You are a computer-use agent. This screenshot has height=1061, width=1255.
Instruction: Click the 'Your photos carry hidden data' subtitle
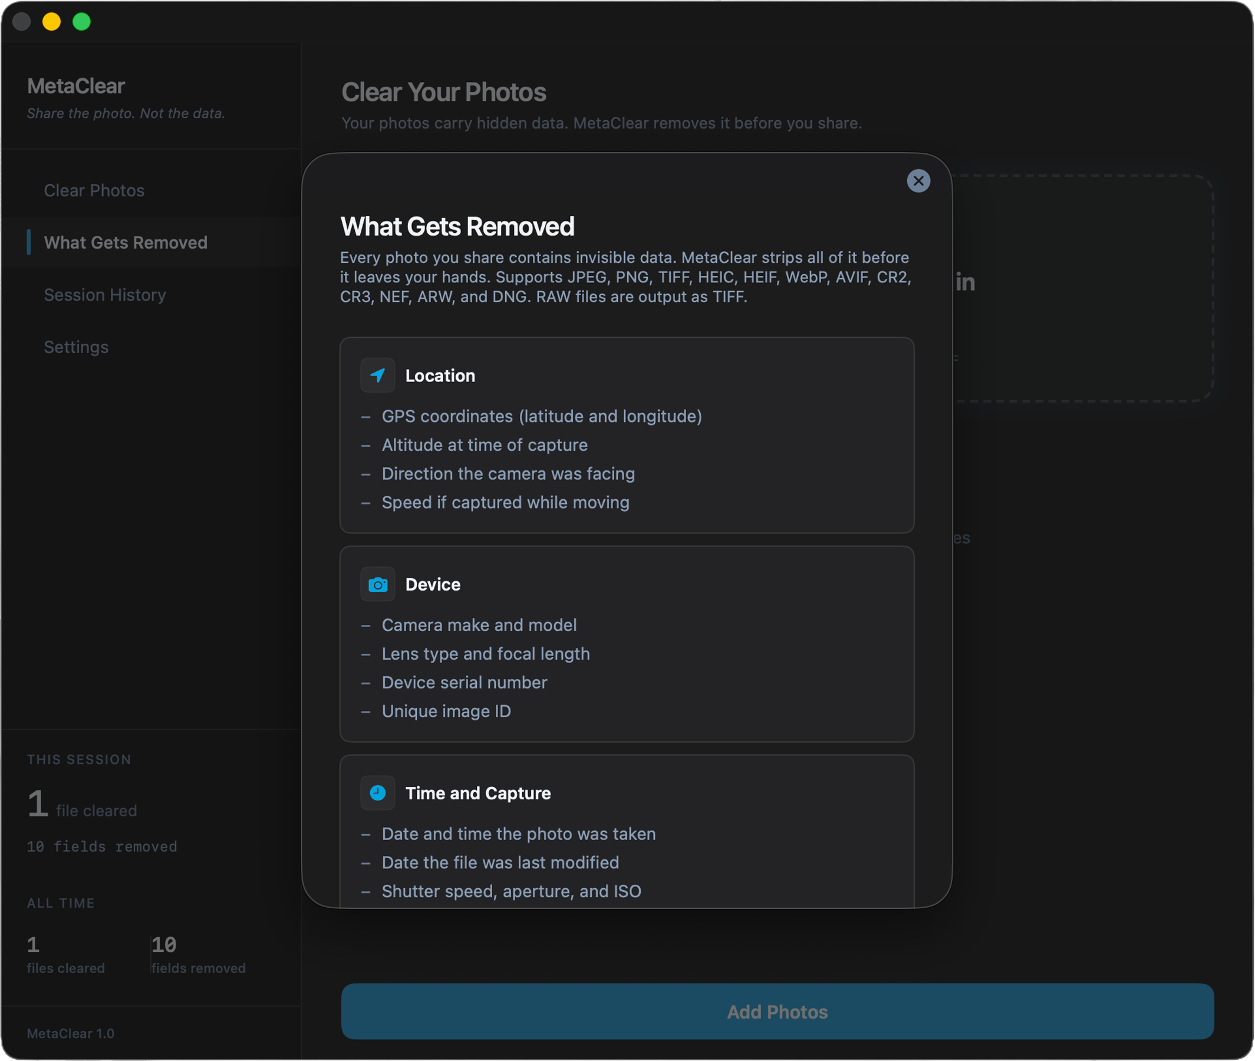pos(601,123)
